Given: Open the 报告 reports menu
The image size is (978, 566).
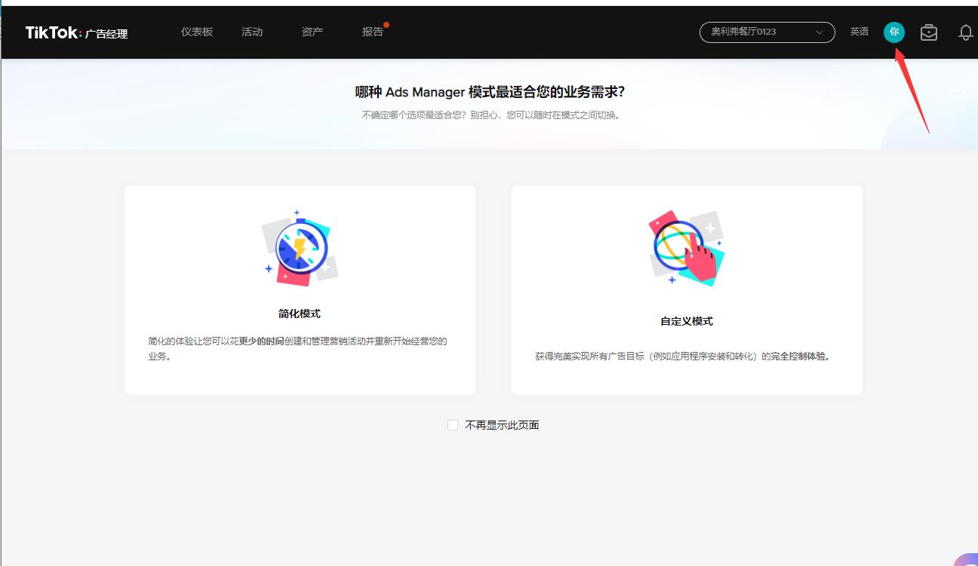Looking at the screenshot, I should [x=373, y=32].
